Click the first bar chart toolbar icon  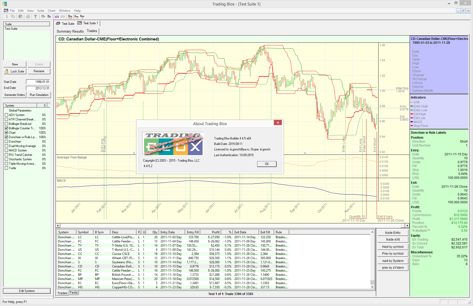[x=43, y=16]
